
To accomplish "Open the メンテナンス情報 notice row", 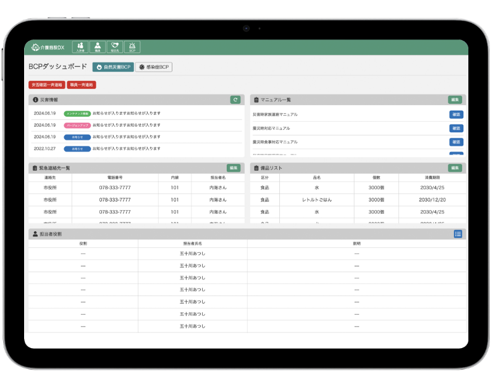I will [x=136, y=114].
